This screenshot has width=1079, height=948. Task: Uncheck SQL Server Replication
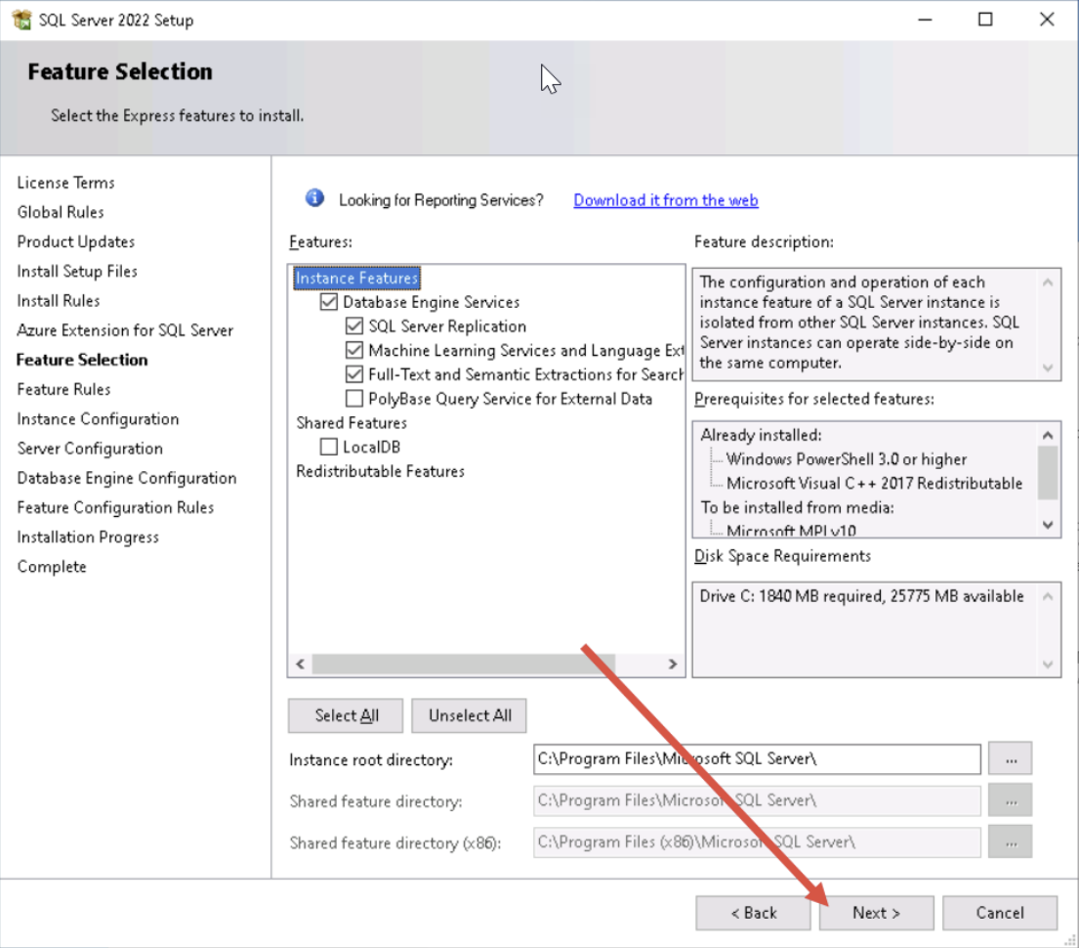pyautogui.click(x=354, y=325)
